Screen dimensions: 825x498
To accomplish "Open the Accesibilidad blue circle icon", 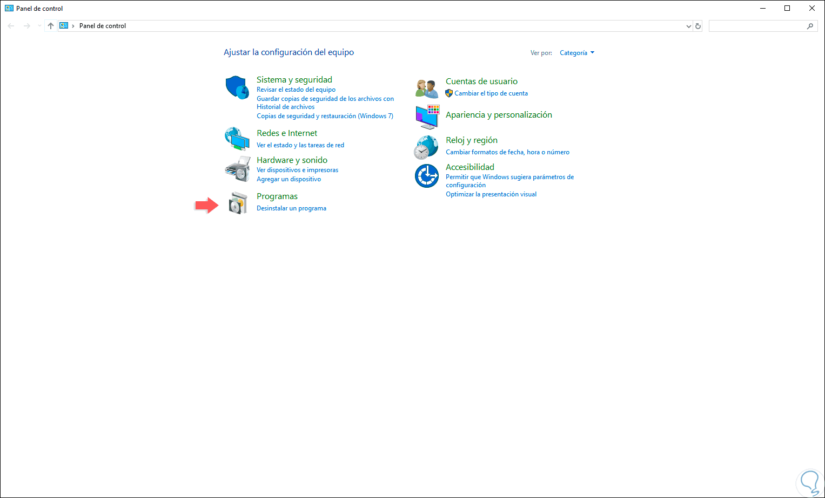I will click(x=427, y=176).
